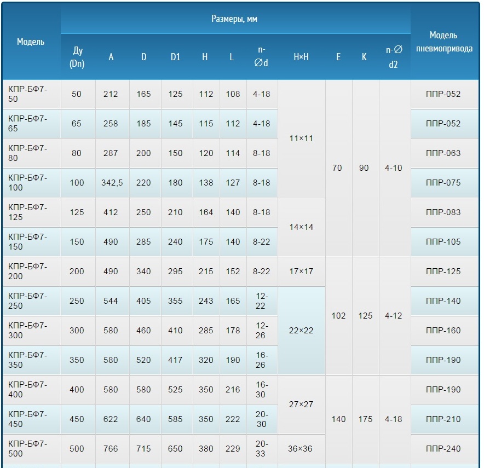Select the КПР-БФ7-200 model cell
The image size is (484, 468).
(x=32, y=271)
